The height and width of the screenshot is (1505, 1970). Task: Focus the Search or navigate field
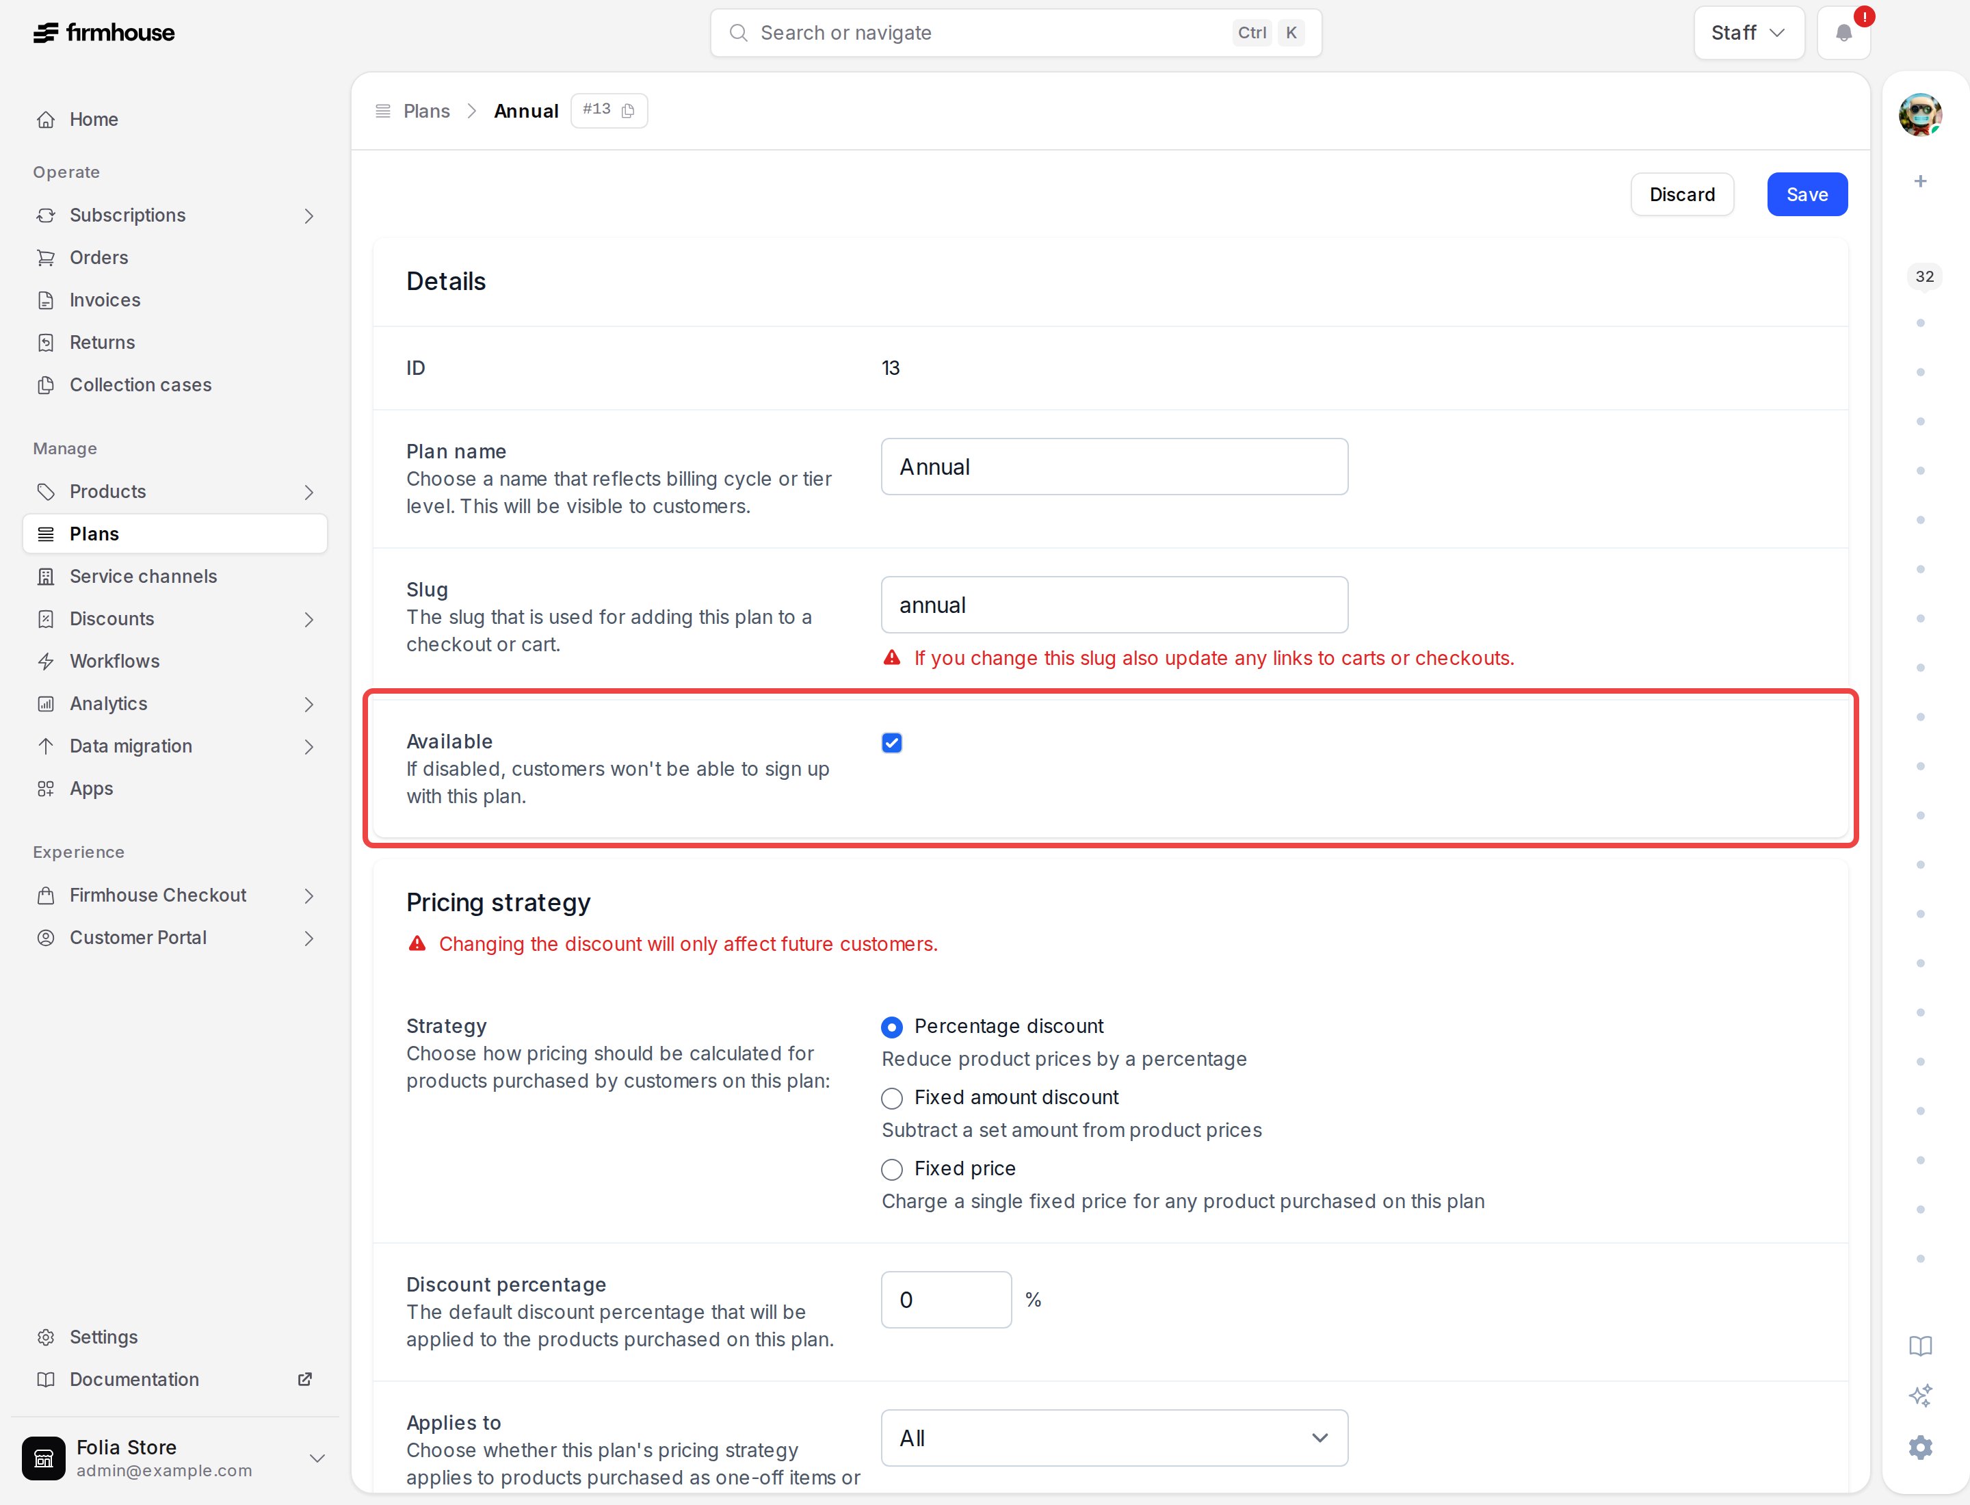click(x=1015, y=33)
